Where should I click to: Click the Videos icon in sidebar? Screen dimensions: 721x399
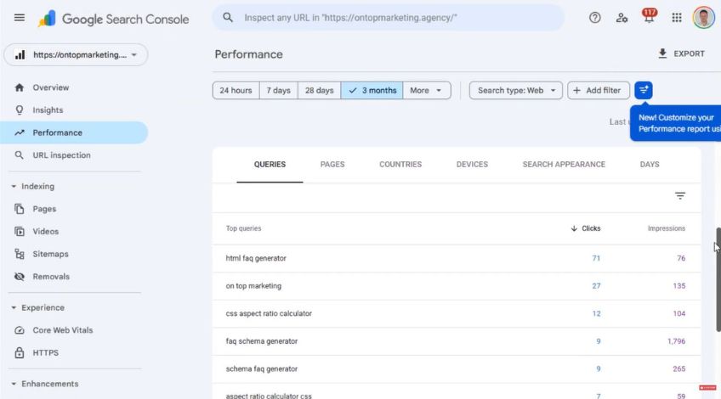coord(20,232)
